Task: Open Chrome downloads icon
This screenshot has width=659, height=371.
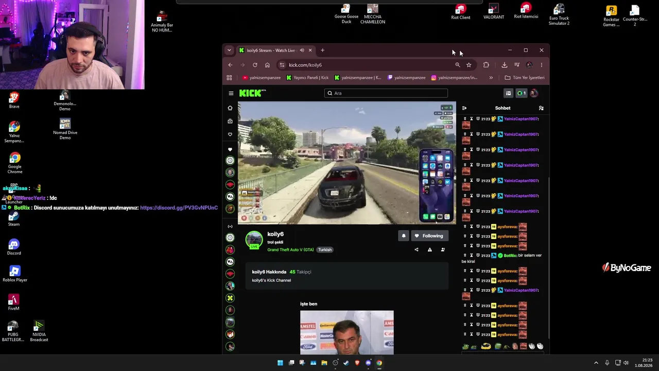Action: coord(505,65)
